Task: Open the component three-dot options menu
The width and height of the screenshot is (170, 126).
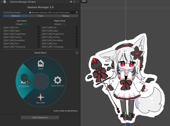Action: (x=78, y=2)
